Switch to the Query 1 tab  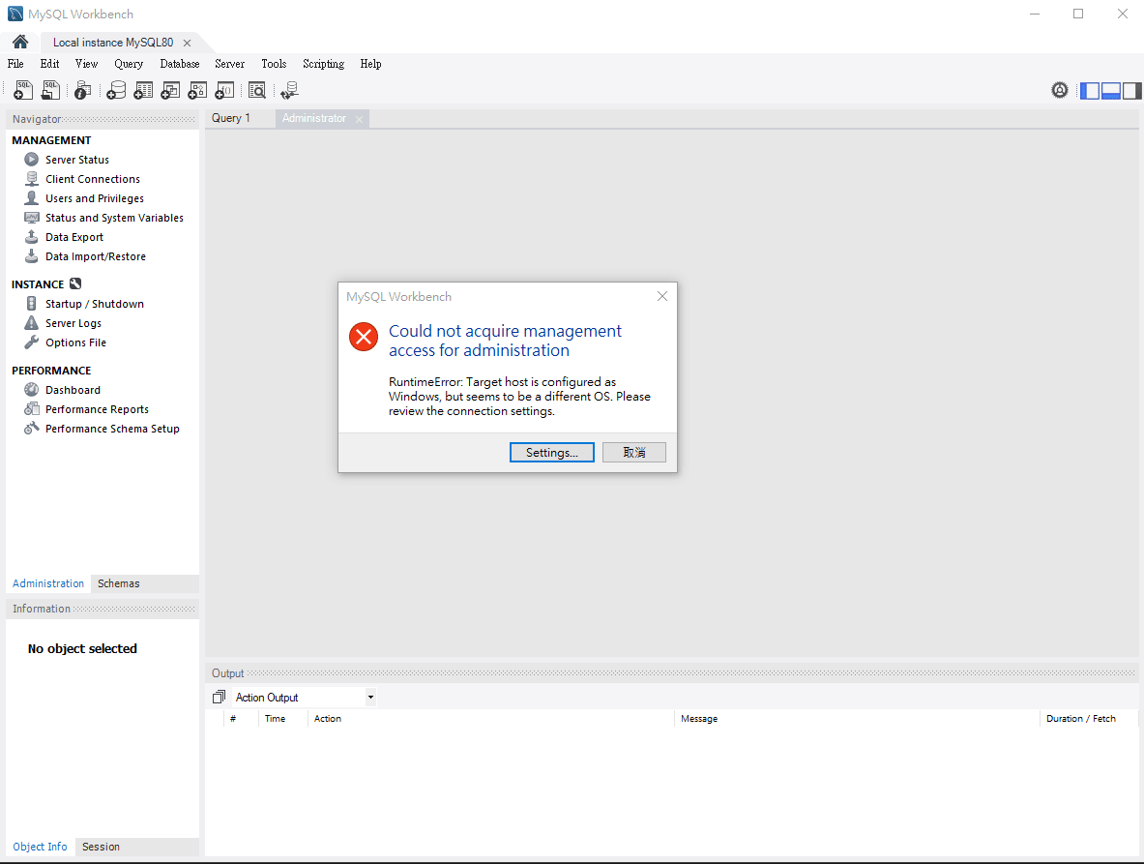click(231, 118)
